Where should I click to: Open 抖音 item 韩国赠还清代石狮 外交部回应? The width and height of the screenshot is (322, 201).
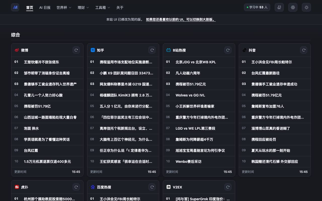[x=275, y=162]
